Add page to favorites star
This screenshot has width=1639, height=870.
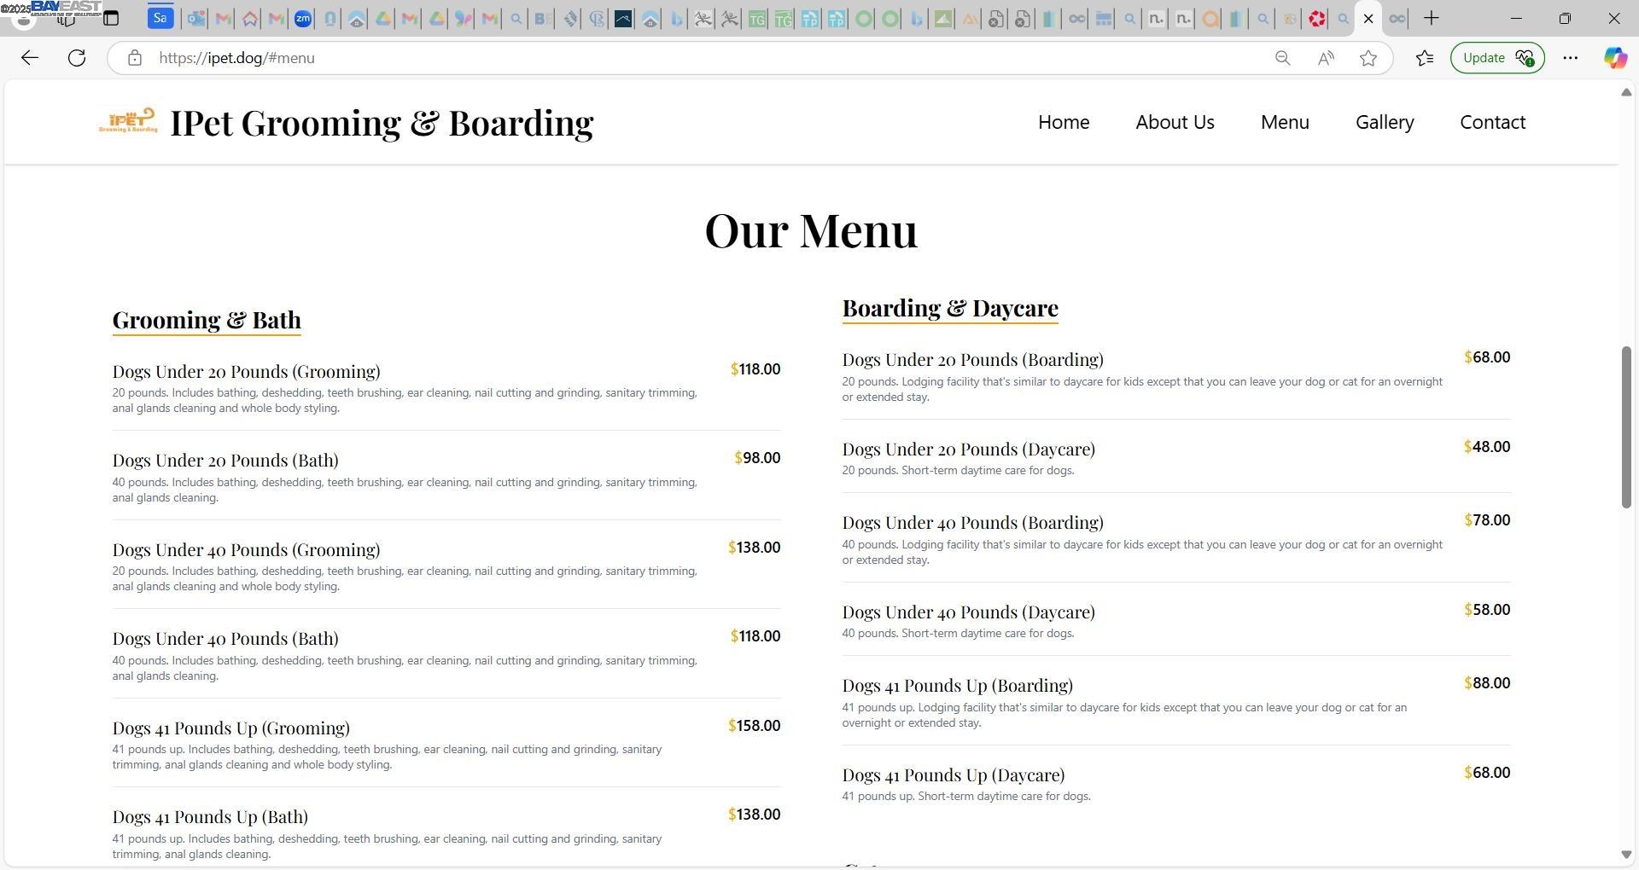tap(1368, 58)
